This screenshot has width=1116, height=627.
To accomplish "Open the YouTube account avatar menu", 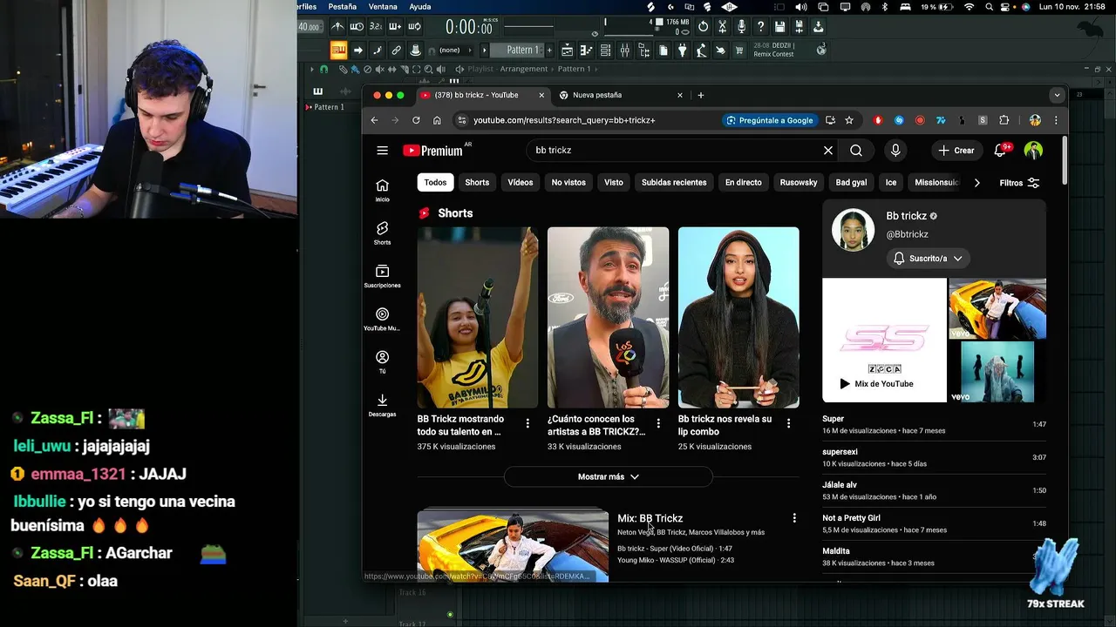I will [1033, 151].
